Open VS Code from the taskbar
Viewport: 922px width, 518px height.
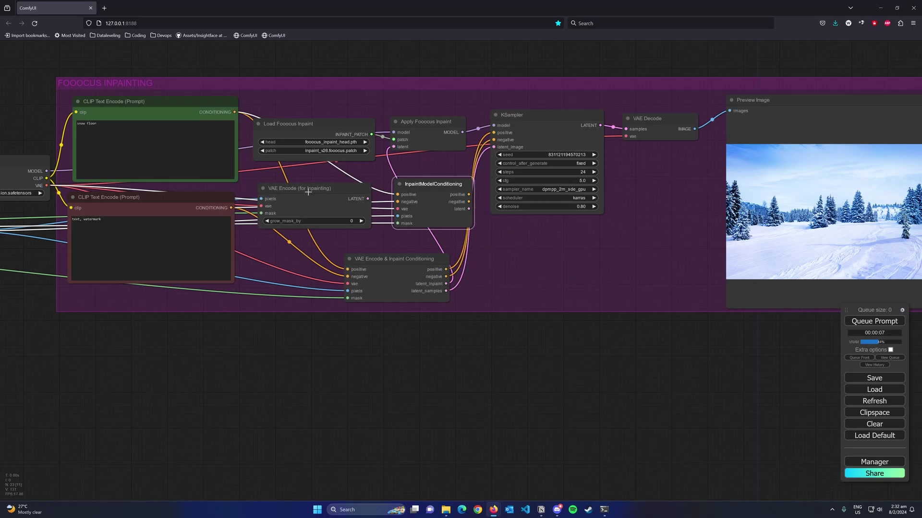[525, 509]
